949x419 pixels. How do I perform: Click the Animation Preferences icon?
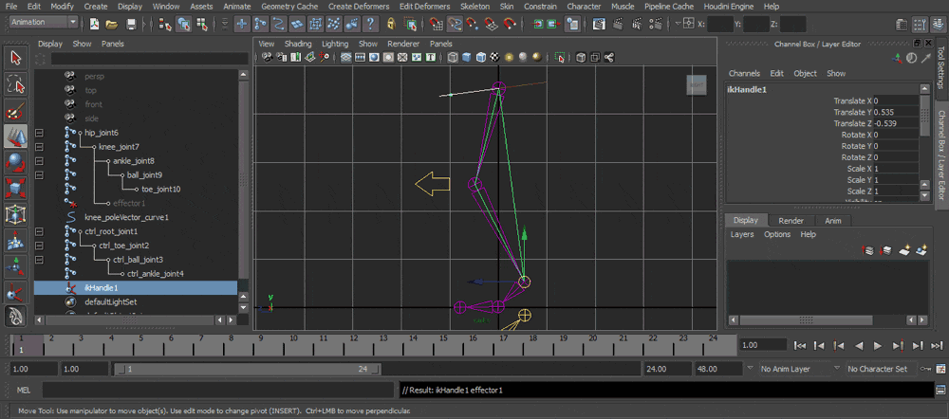tap(941, 368)
